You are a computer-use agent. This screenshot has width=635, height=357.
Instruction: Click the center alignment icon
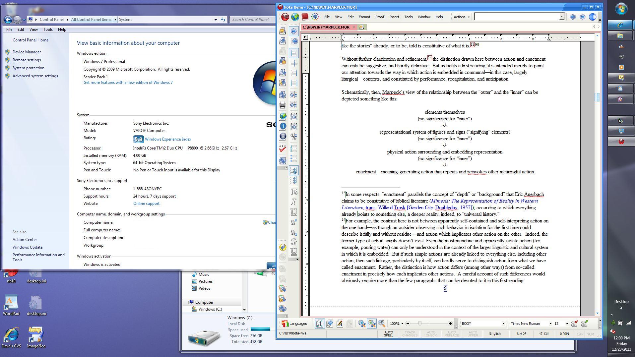pyautogui.click(x=294, y=63)
